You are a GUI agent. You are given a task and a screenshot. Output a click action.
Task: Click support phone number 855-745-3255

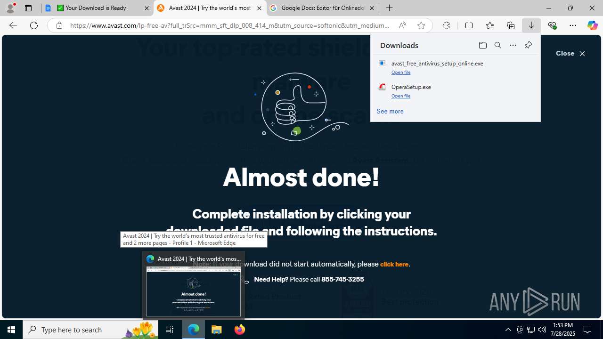point(342,279)
